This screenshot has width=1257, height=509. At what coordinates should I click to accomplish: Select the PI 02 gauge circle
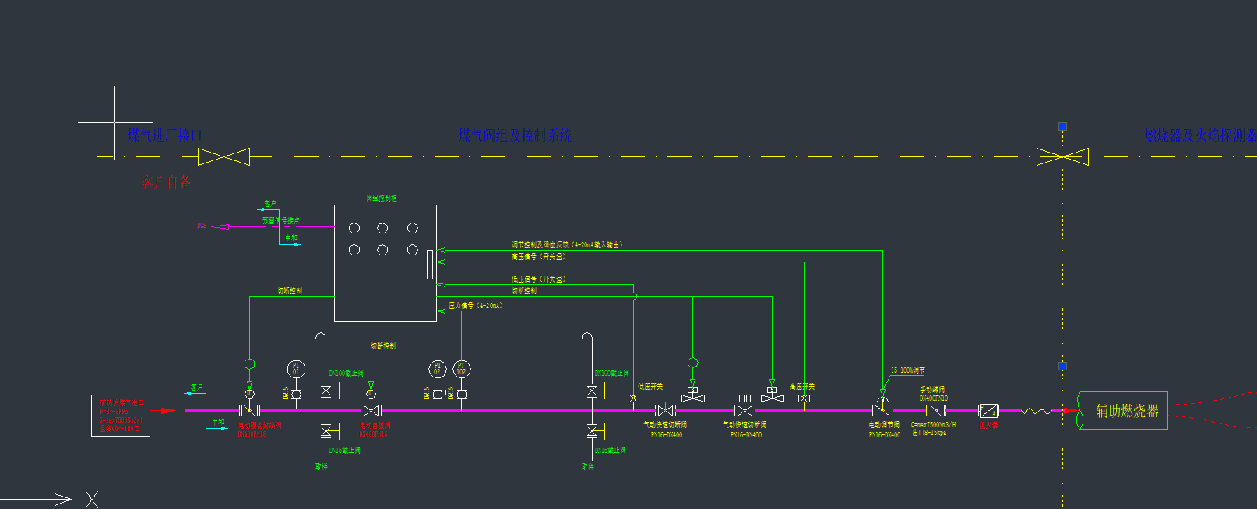click(438, 369)
